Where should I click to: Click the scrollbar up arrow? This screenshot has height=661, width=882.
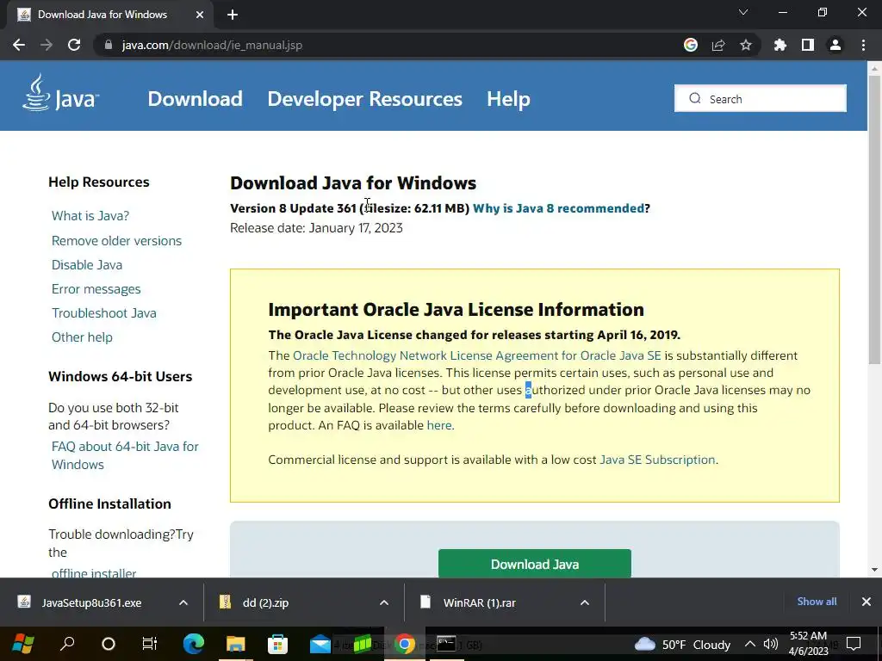[x=874, y=68]
